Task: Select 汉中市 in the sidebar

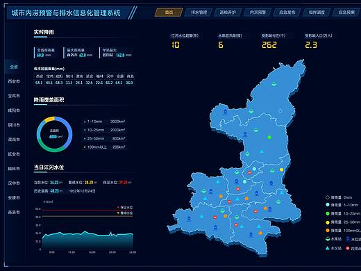Action: pyautogui.click(x=14, y=183)
